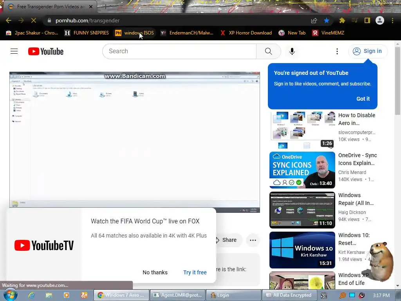Screen dimensions: 401x301
Task: Open Chrome's three-dot menu
Action: coord(392,20)
